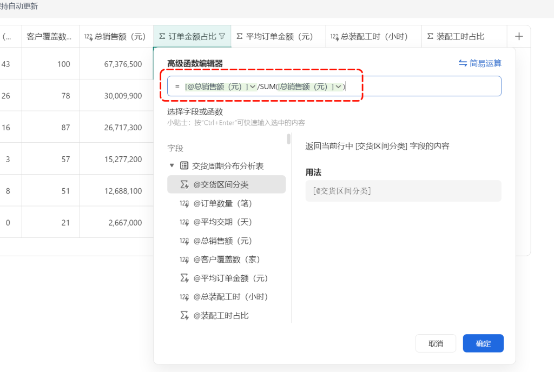554x372 pixels.
Task: Click the swap arrows icon beside 简易运算
Action: [x=463, y=63]
